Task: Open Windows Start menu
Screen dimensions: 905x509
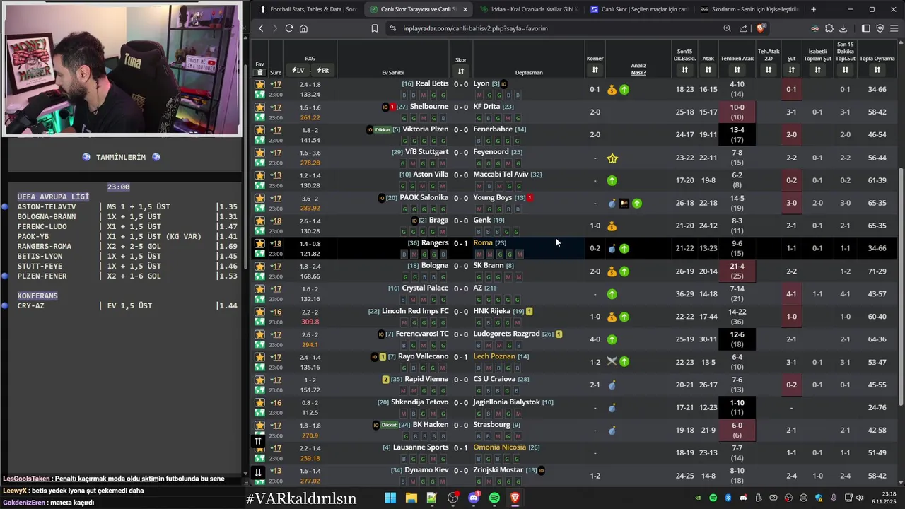Action: pyautogui.click(x=390, y=498)
